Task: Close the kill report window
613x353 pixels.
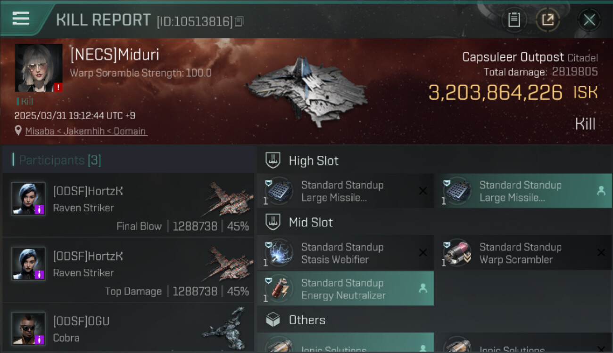Action: tap(589, 20)
